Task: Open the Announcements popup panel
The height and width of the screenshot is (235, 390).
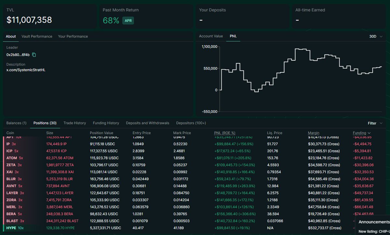Action: pyautogui.click(x=374, y=222)
